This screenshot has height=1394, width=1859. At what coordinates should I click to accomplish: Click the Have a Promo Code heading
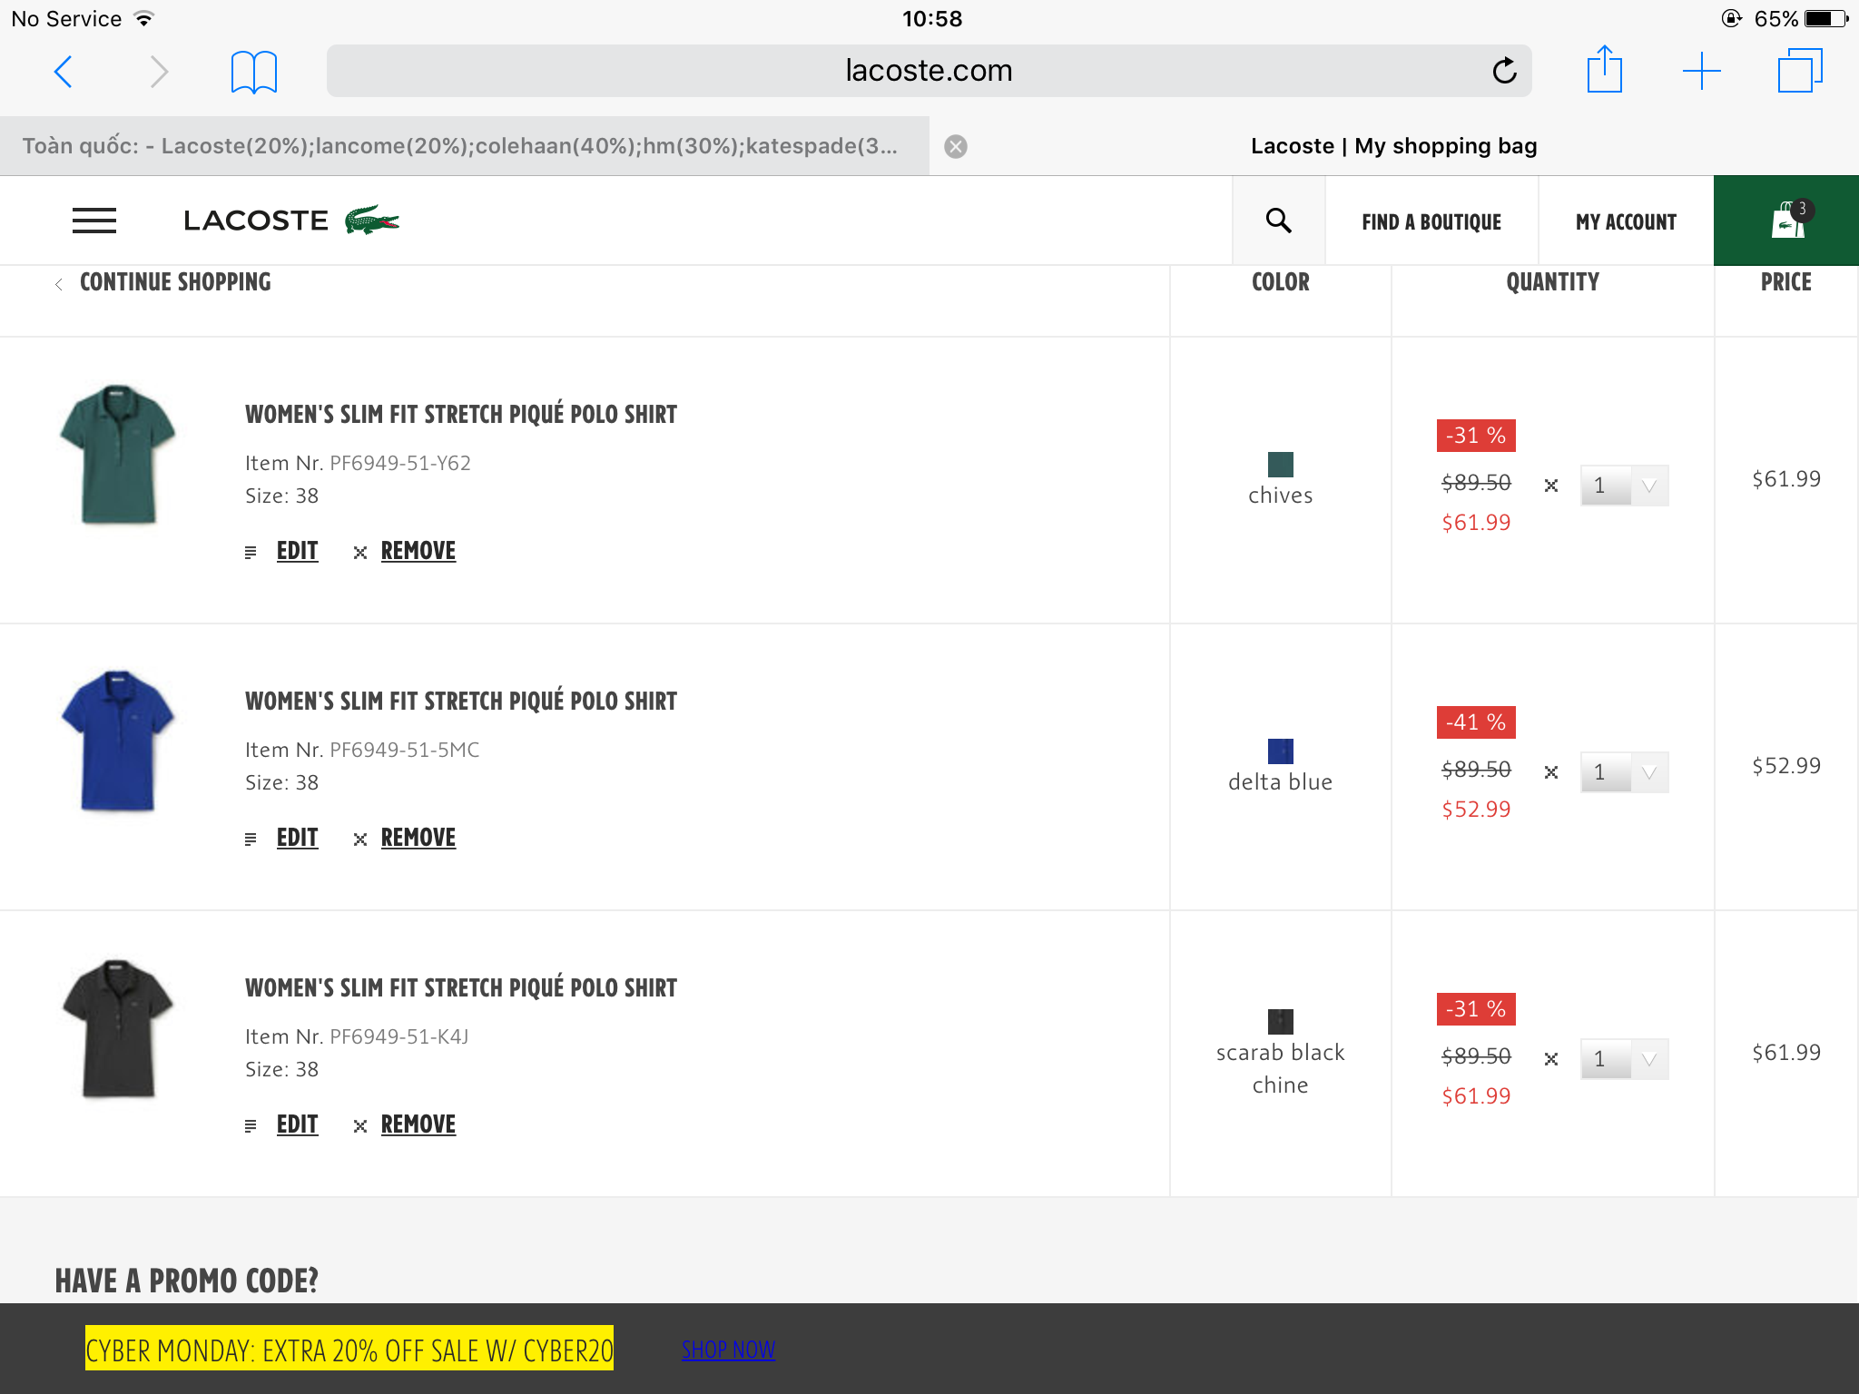pos(187,1281)
